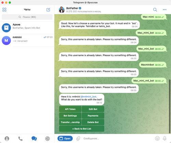Compose a new message with the pencil icon
Image resolution: width=171 pixels, height=143 pixels.
pos(48,10)
